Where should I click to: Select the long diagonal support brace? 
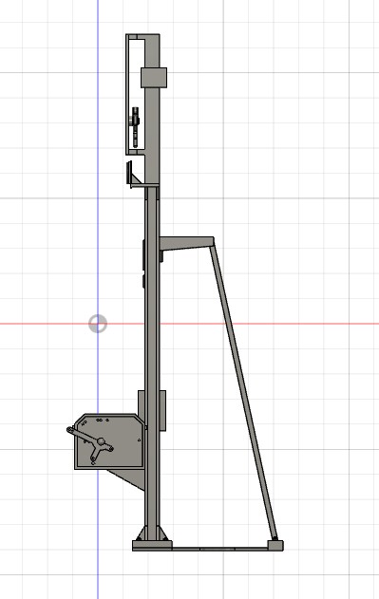pyautogui.click(x=243, y=387)
